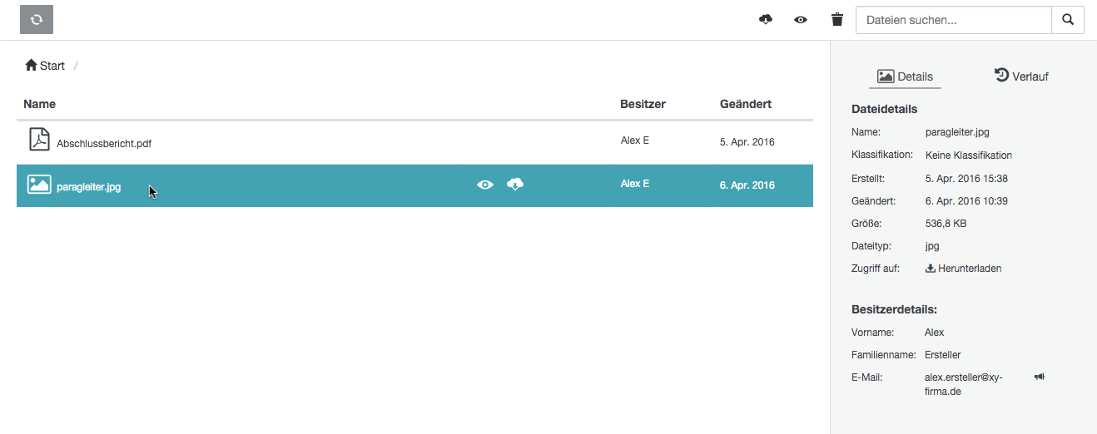Click the trash delete icon
1097x434 pixels.
[837, 19]
